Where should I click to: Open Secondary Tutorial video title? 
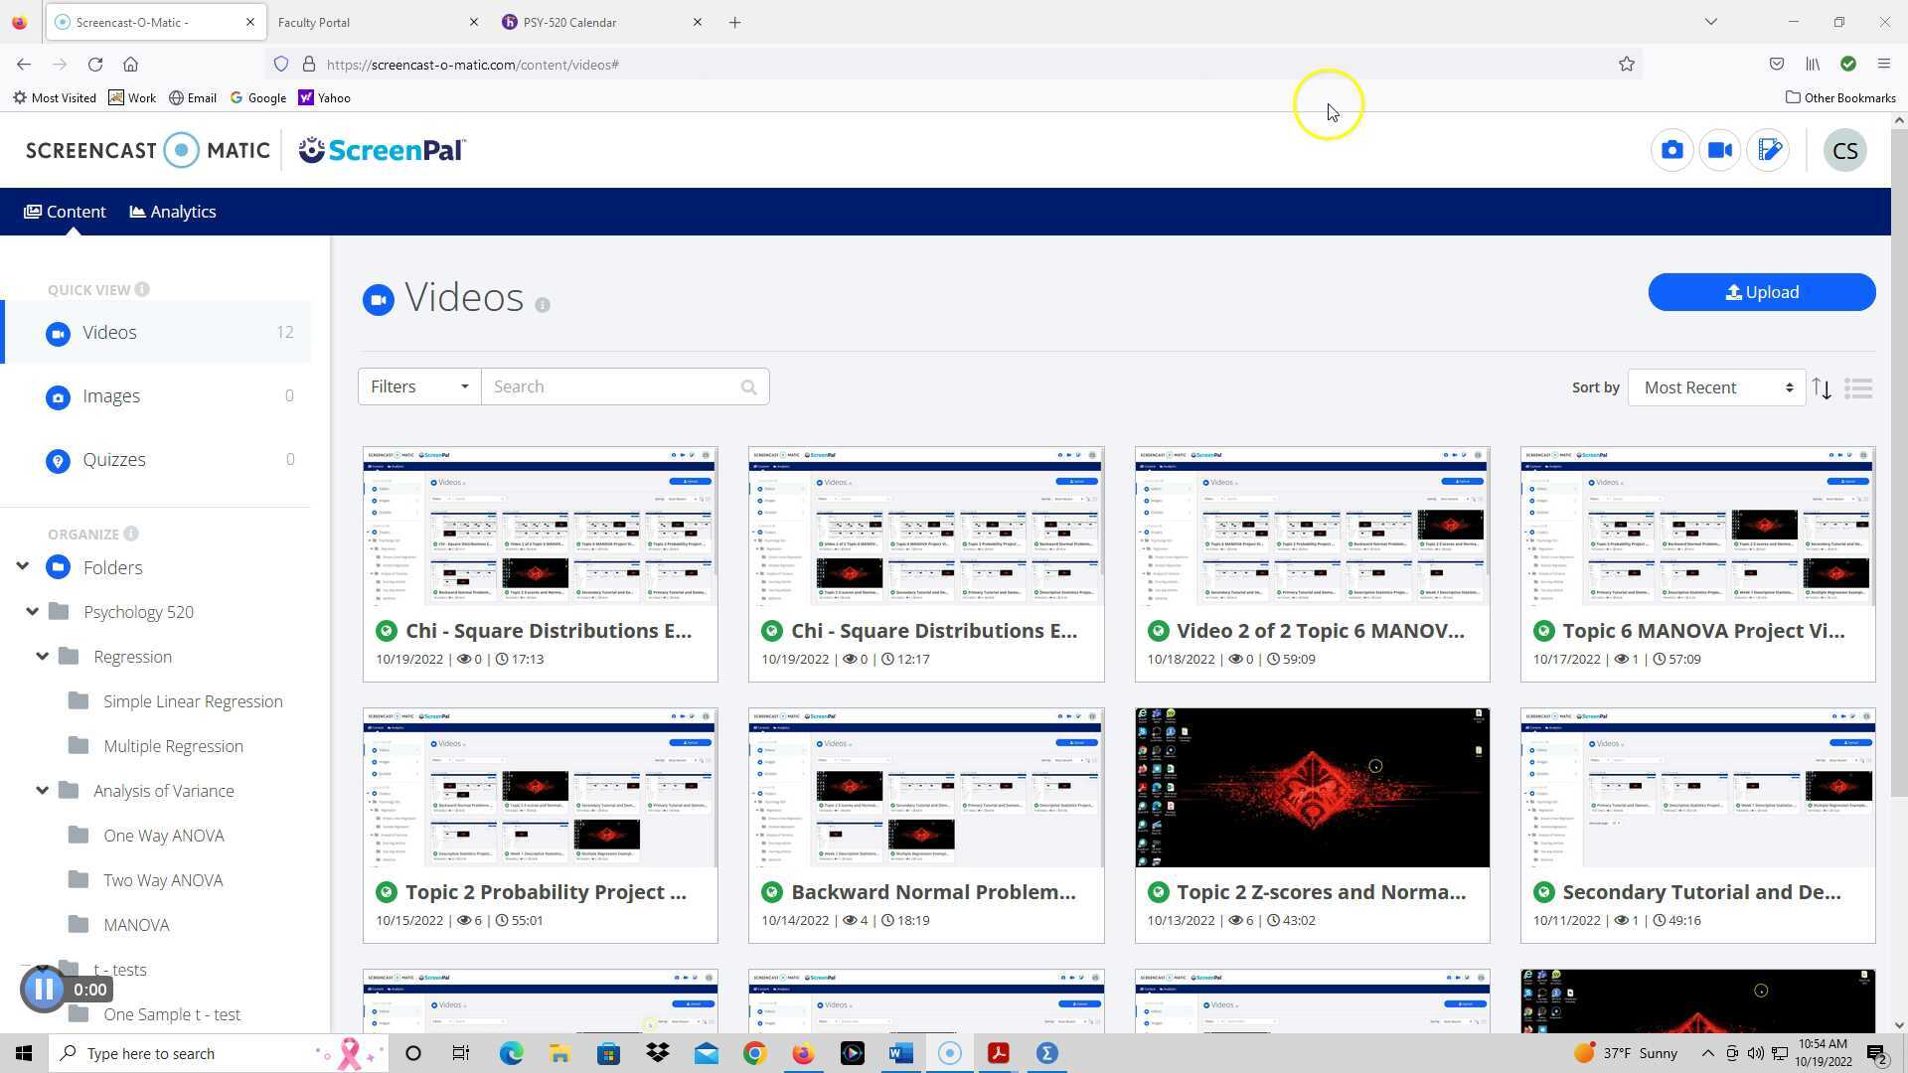click(x=1701, y=892)
